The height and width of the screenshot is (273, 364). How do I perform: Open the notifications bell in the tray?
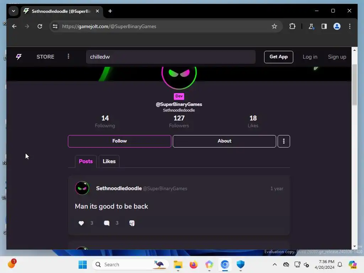click(340, 264)
